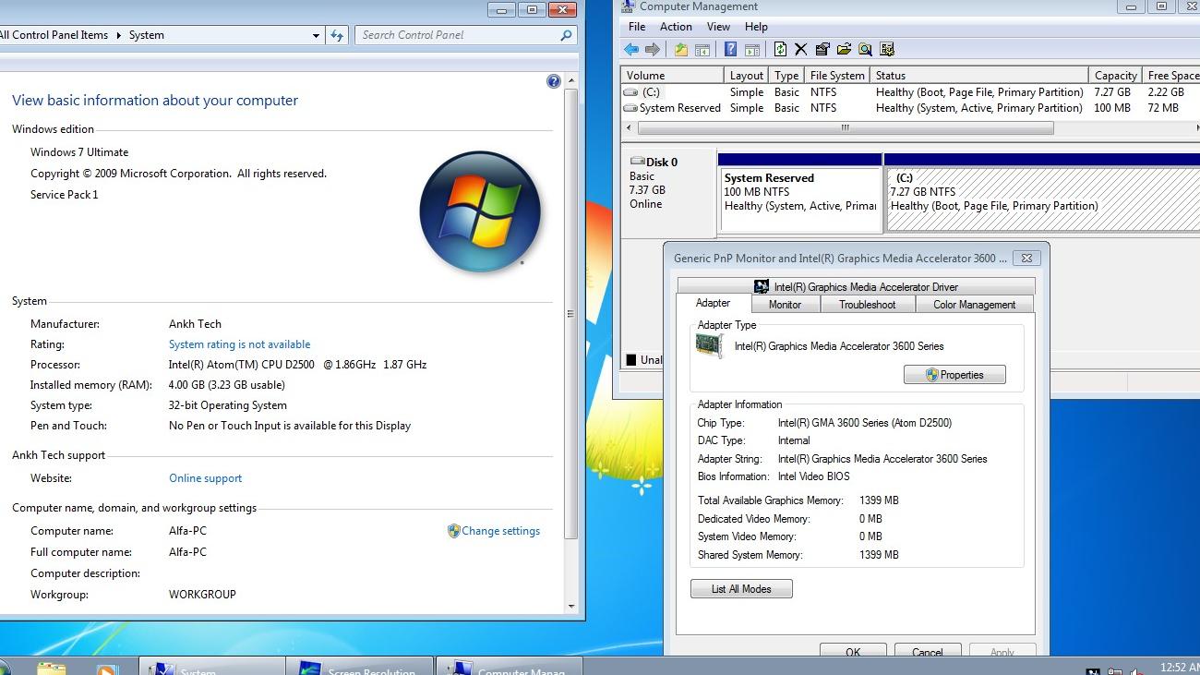Image resolution: width=1200 pixels, height=675 pixels.
Task: Click the adapter Properties button
Action: click(x=954, y=375)
